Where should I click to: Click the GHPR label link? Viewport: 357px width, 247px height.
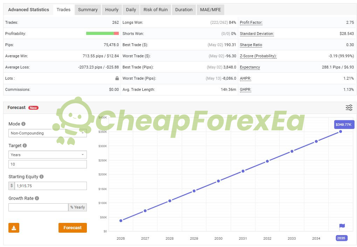click(x=246, y=89)
